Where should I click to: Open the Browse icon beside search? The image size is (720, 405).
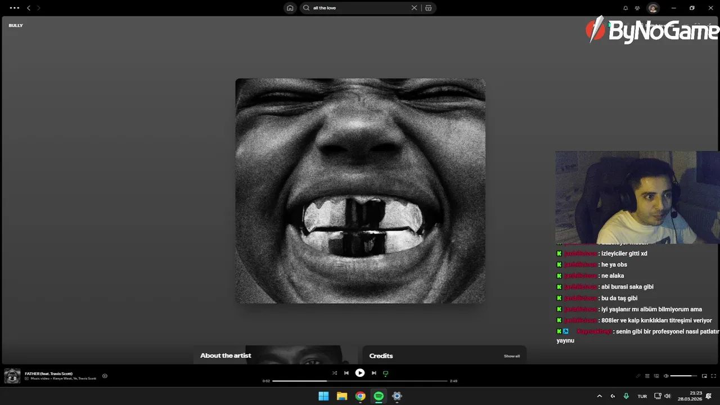[429, 8]
